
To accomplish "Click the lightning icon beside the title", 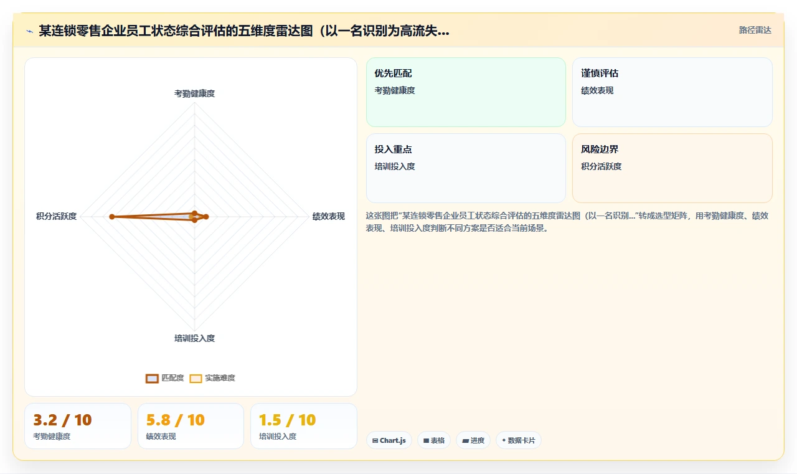I will point(30,31).
